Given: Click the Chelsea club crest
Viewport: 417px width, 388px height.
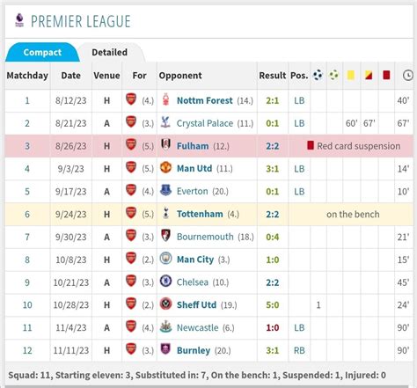Looking at the screenshot, I should pyautogui.click(x=165, y=282).
